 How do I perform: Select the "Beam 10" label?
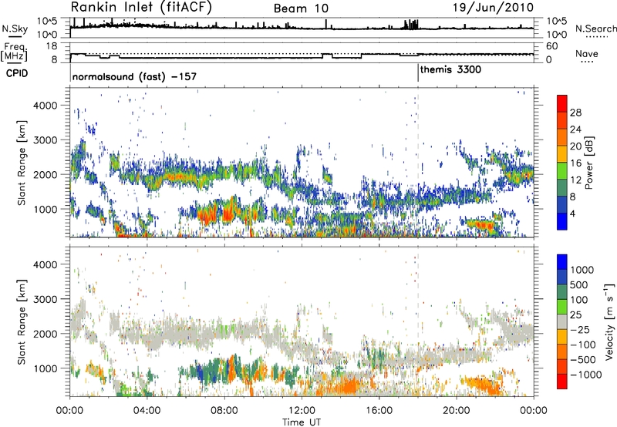pyautogui.click(x=301, y=8)
